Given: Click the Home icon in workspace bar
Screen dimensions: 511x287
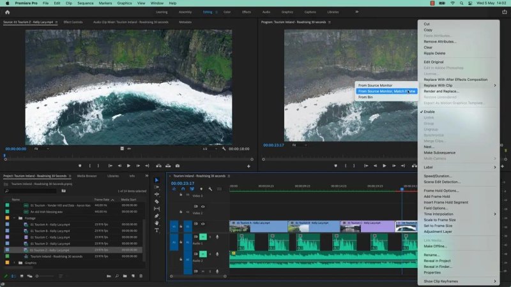Looking at the screenshot, I should click(7, 12).
